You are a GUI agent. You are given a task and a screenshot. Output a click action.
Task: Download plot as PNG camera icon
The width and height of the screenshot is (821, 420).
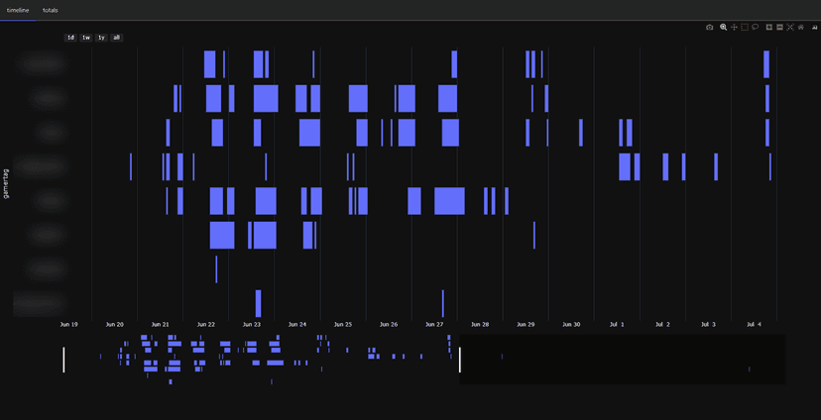[x=710, y=27]
